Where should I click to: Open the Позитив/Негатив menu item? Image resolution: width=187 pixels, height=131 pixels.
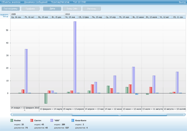click(x=60, y=2)
